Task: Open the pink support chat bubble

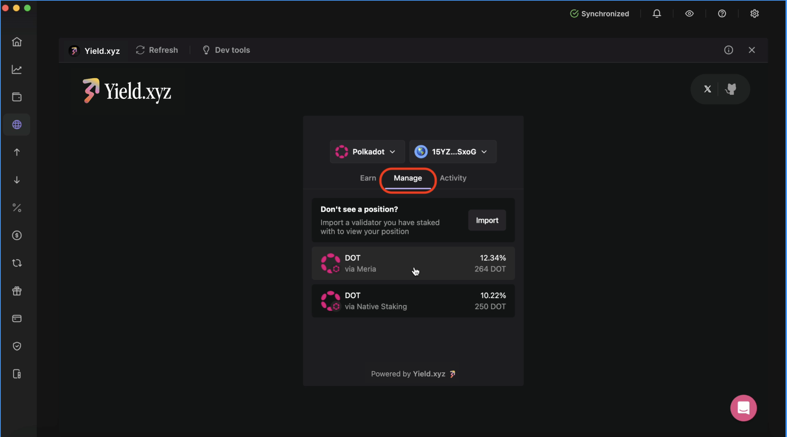Action: pyautogui.click(x=743, y=408)
